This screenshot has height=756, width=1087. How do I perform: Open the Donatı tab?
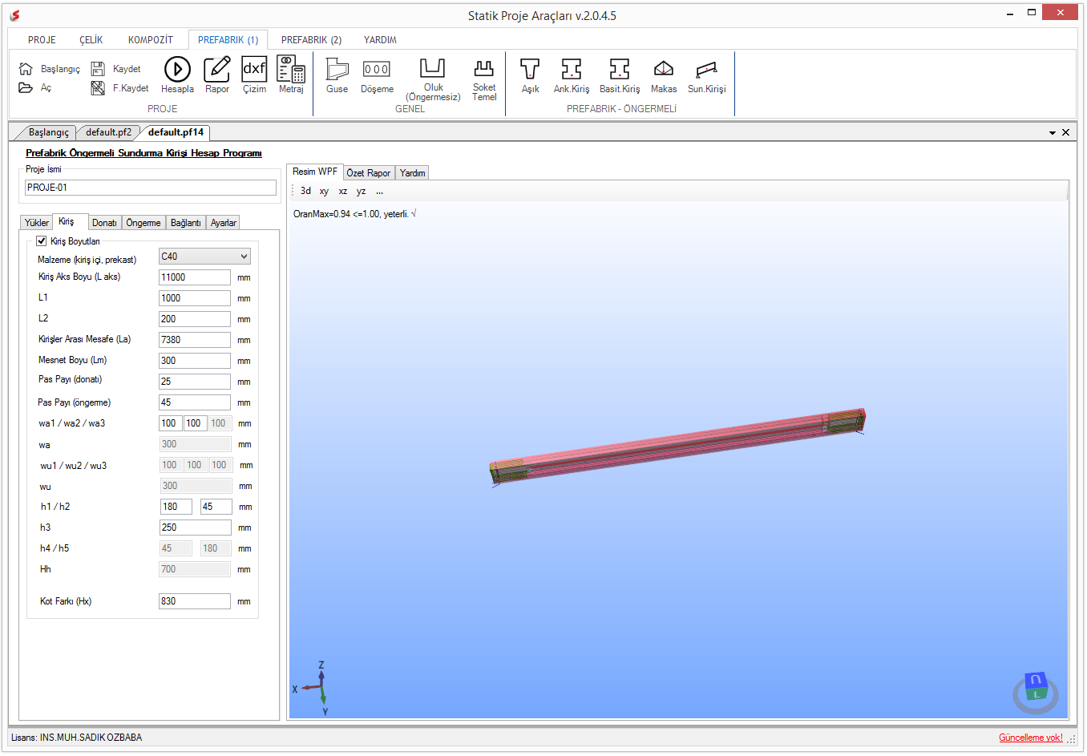click(x=104, y=223)
